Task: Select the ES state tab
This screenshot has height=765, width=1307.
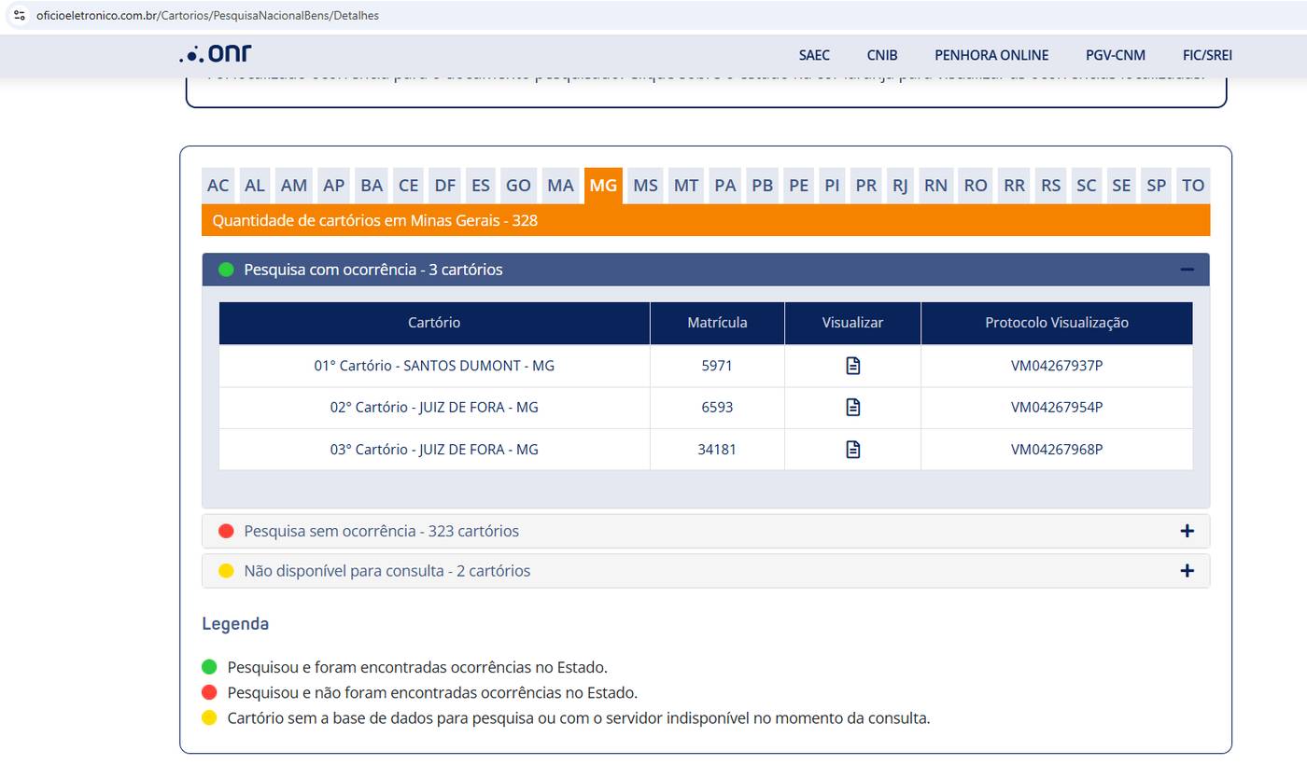Action: point(481,186)
